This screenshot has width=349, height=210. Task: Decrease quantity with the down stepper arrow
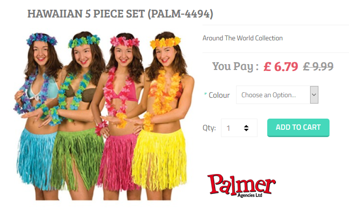pyautogui.click(x=246, y=130)
